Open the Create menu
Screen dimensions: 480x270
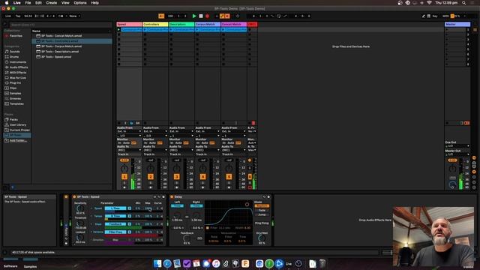click(52, 3)
